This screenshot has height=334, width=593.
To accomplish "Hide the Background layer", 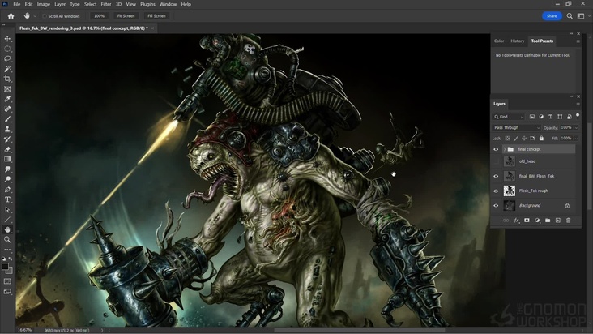I will [x=496, y=206].
